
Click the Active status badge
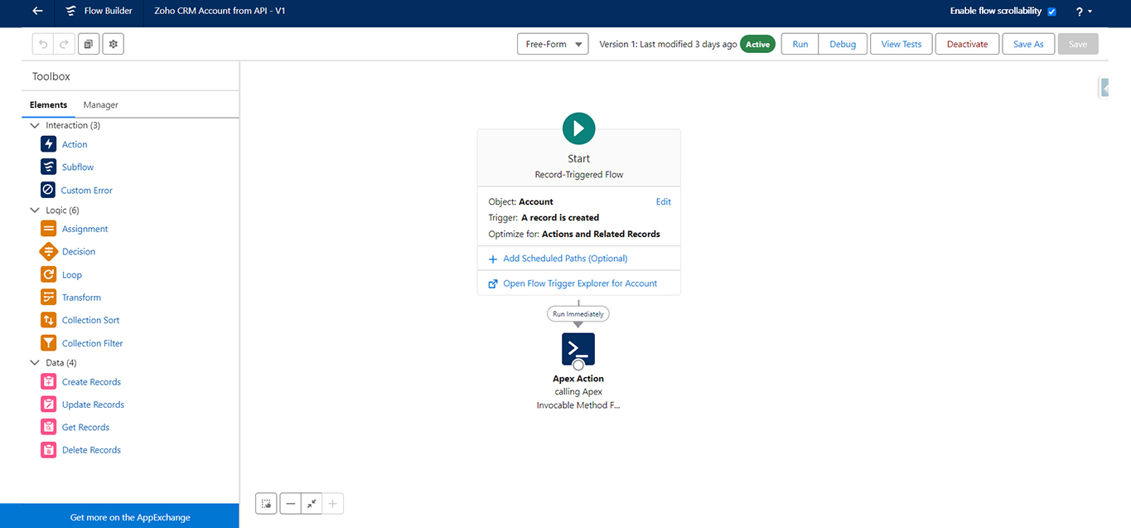click(x=757, y=45)
